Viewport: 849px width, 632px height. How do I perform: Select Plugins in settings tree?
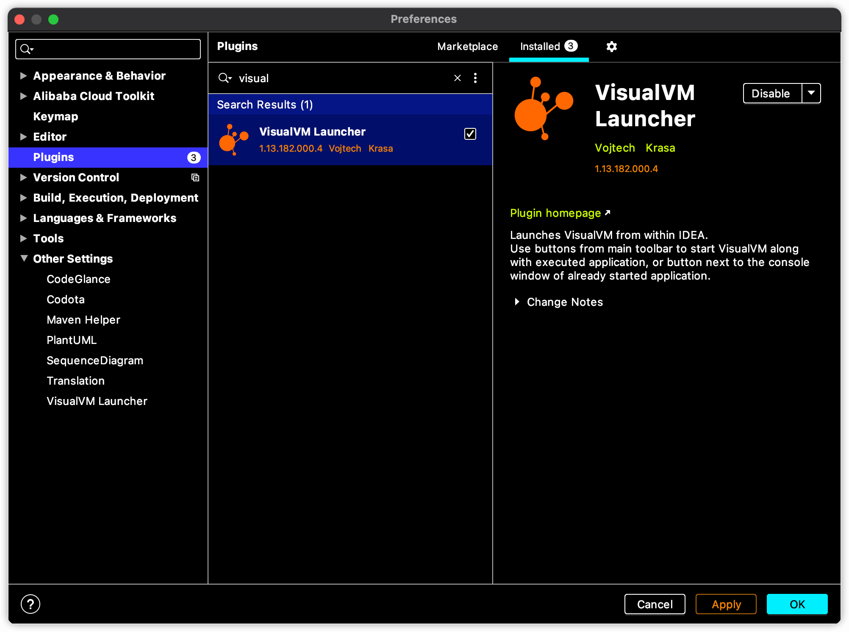coord(108,157)
